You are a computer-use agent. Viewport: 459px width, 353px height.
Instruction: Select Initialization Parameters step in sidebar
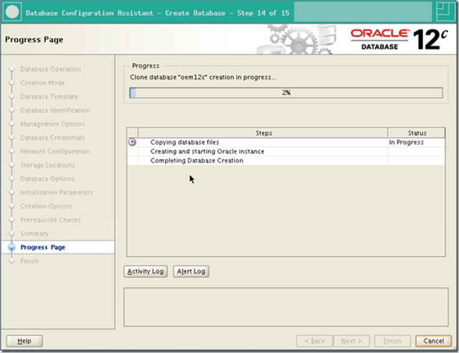point(57,193)
